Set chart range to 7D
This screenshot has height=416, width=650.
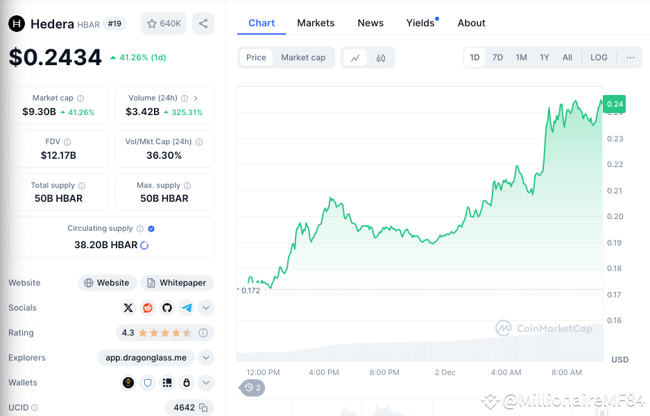(497, 58)
